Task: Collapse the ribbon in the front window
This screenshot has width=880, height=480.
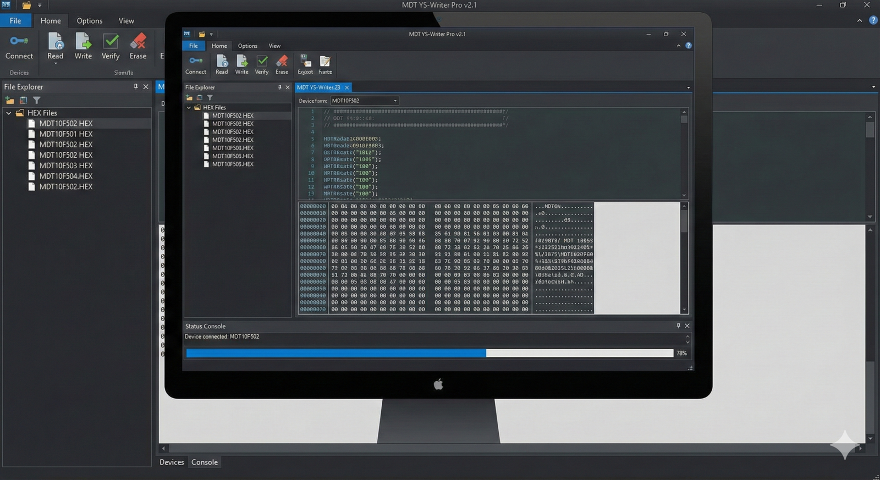Action: (x=678, y=46)
